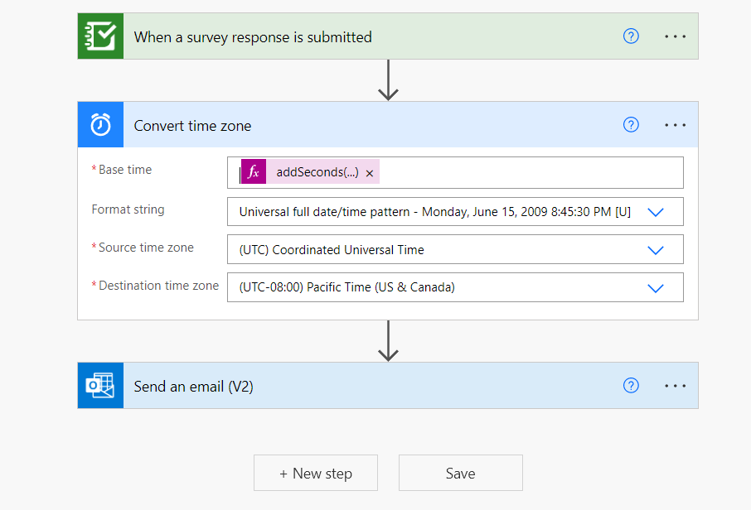The image size is (751, 510).
Task: Save the flow
Action: pos(460,474)
